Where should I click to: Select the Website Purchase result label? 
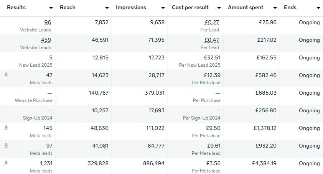[34, 100]
